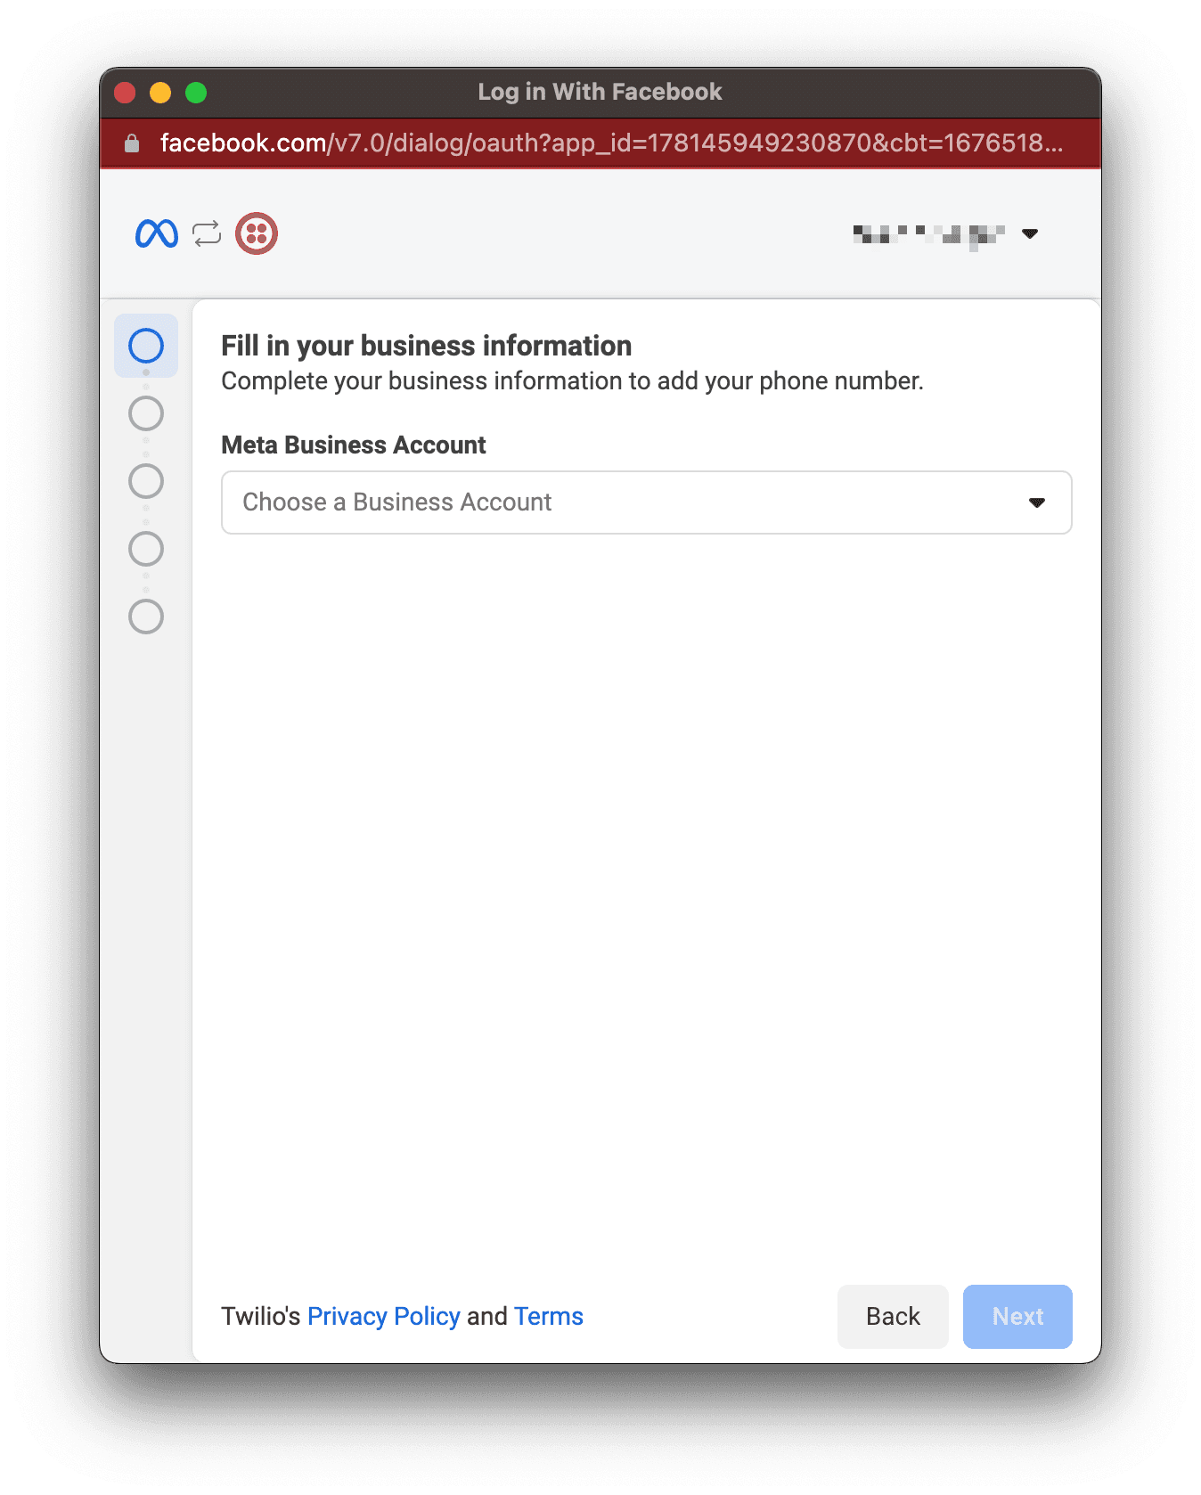Image resolution: width=1201 pixels, height=1495 pixels.
Task: Click the red Twilio logo icon
Action: 257,233
